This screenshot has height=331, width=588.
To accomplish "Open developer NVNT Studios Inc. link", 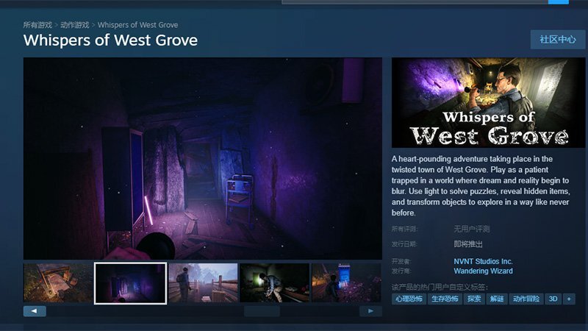I will pos(483,261).
